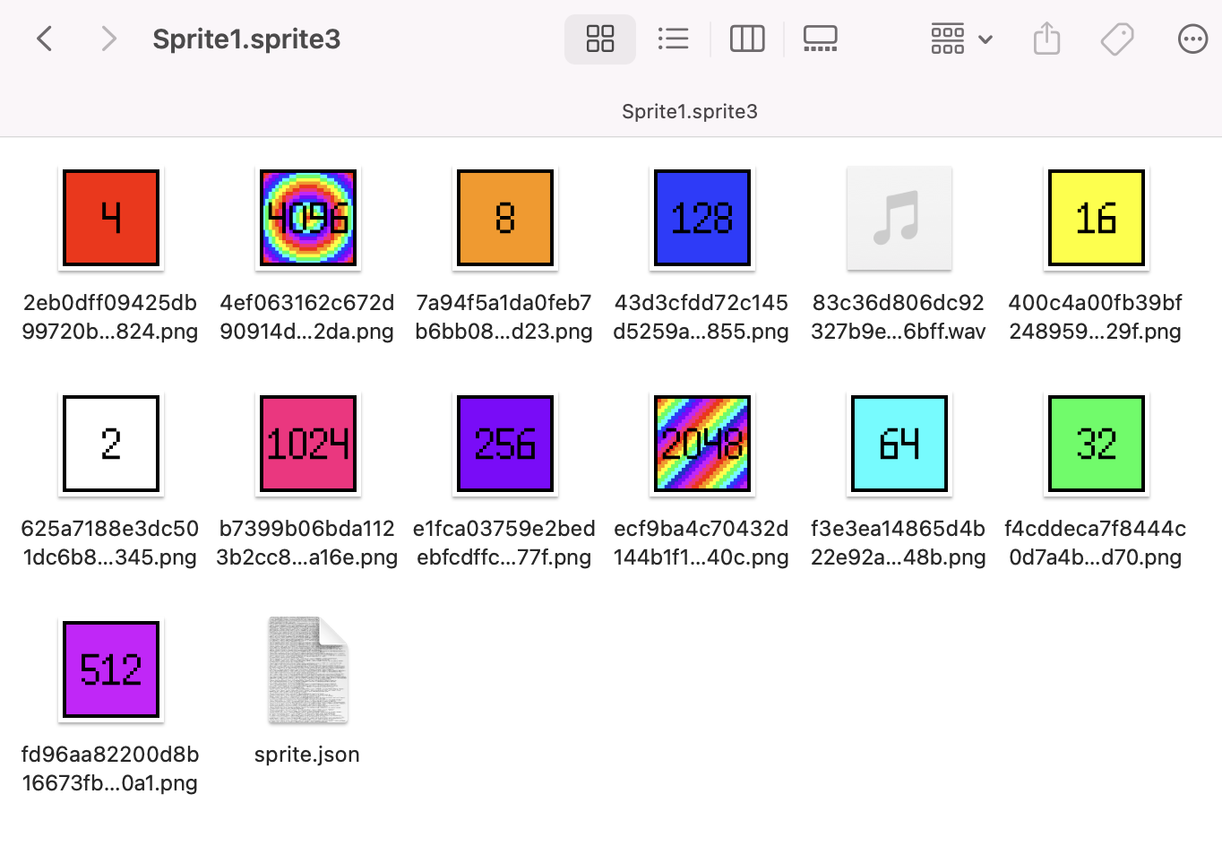
Task: Select the rainbow 4096 tile image
Action: 308,218
